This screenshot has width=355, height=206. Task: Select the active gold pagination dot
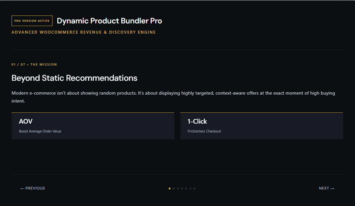pos(169,188)
